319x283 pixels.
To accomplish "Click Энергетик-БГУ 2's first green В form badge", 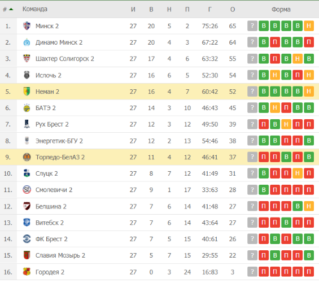I will tap(264, 141).
